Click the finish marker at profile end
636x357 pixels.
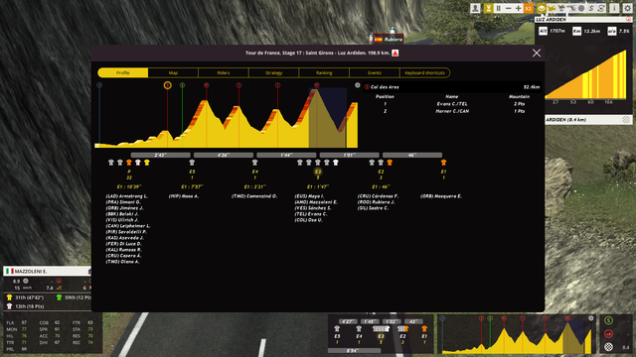tap(358, 85)
